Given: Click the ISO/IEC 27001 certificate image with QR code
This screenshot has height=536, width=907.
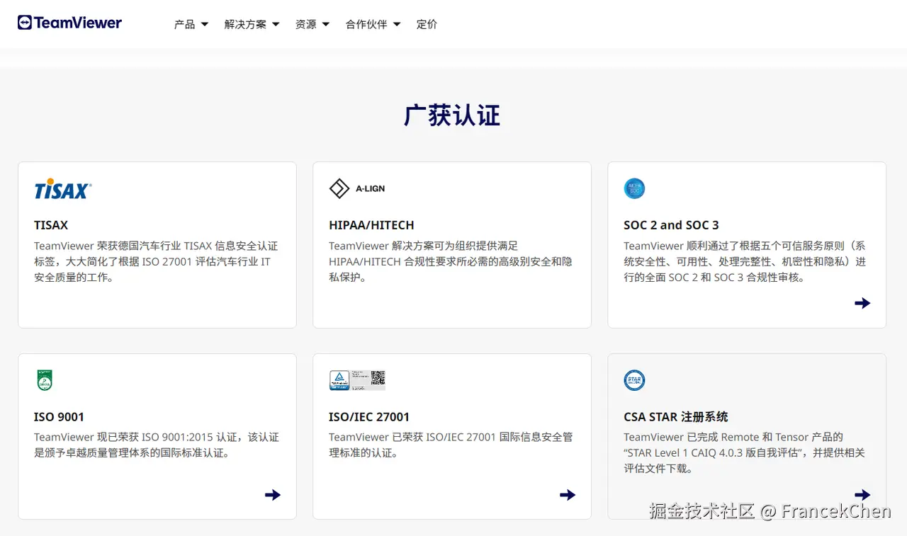Looking at the screenshot, I should [x=357, y=380].
